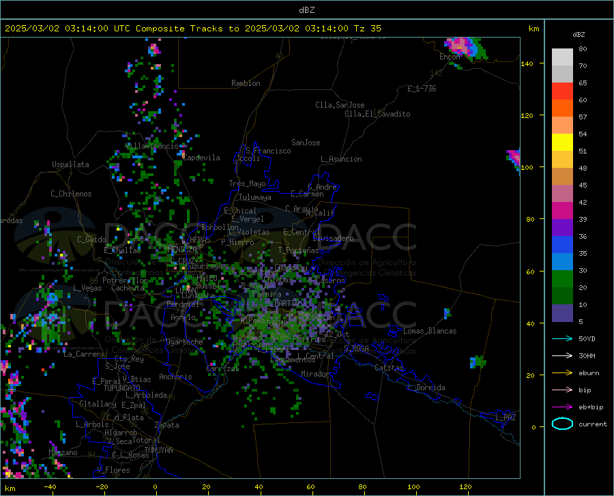Select the 51 dBZ yellow color swatch
This screenshot has height=496, width=614.
click(562, 142)
